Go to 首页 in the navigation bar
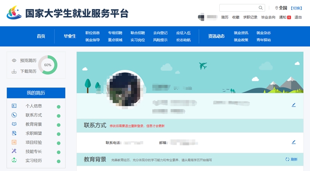This screenshot has width=310, height=171. tap(41, 36)
